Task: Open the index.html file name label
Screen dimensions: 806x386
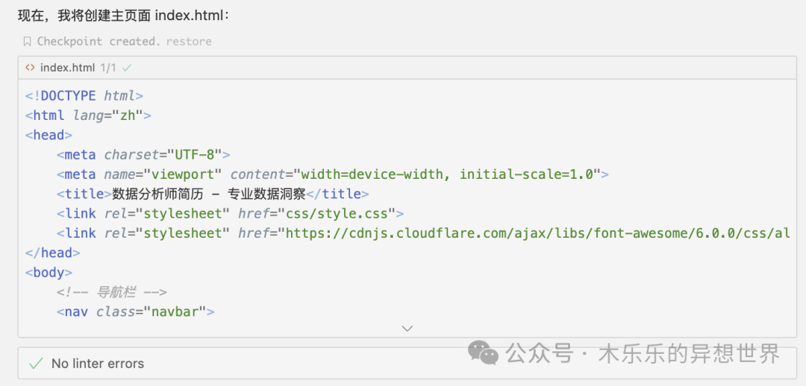Action: click(67, 68)
